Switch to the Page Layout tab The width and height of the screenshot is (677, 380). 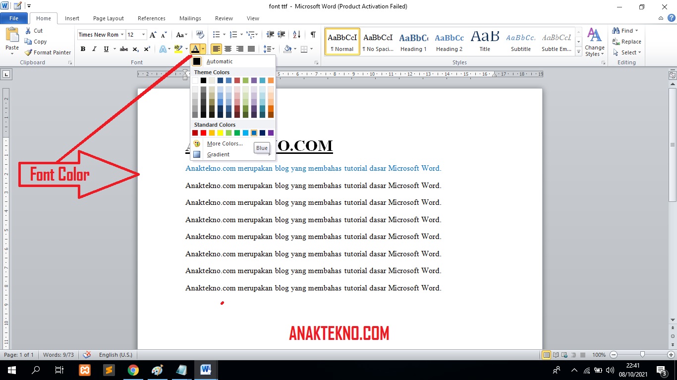(109, 18)
